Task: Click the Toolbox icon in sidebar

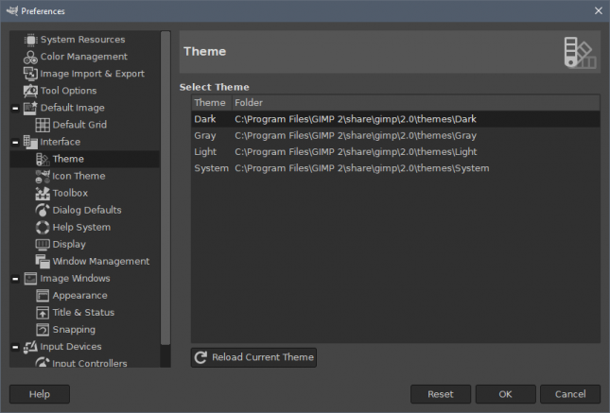Action: tap(43, 194)
